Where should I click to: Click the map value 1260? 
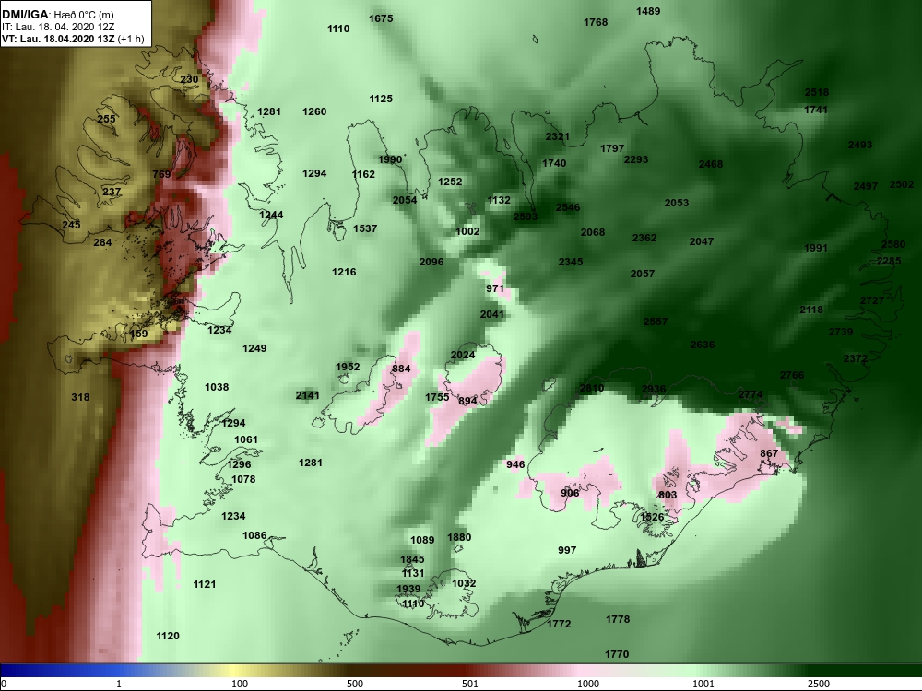click(x=314, y=111)
